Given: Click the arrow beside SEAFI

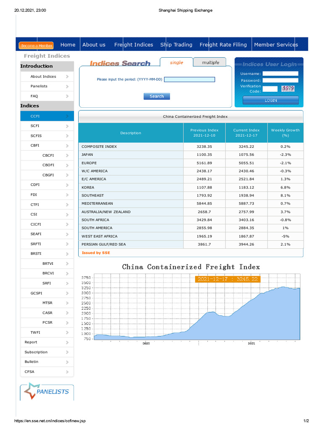Looking at the screenshot, I should 67,234.
